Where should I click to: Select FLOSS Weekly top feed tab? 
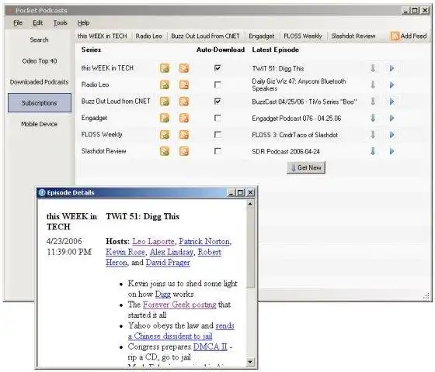(303, 36)
